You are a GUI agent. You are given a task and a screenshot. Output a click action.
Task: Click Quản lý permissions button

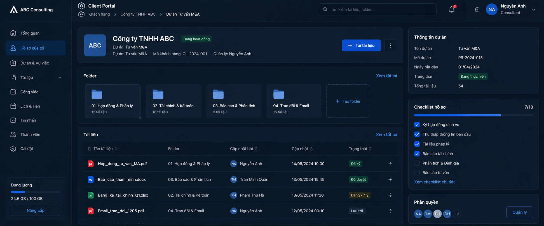[x=520, y=212]
